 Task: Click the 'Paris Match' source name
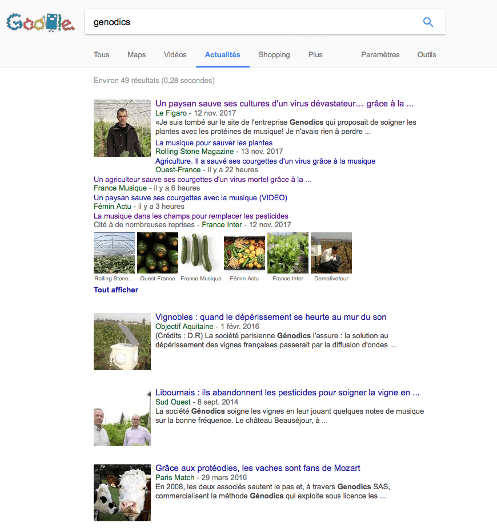175,477
